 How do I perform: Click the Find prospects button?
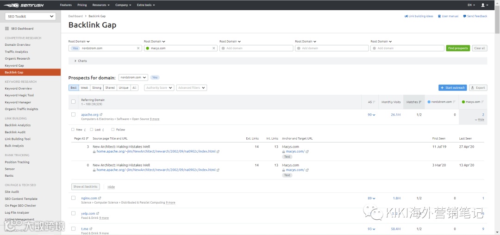458,48
